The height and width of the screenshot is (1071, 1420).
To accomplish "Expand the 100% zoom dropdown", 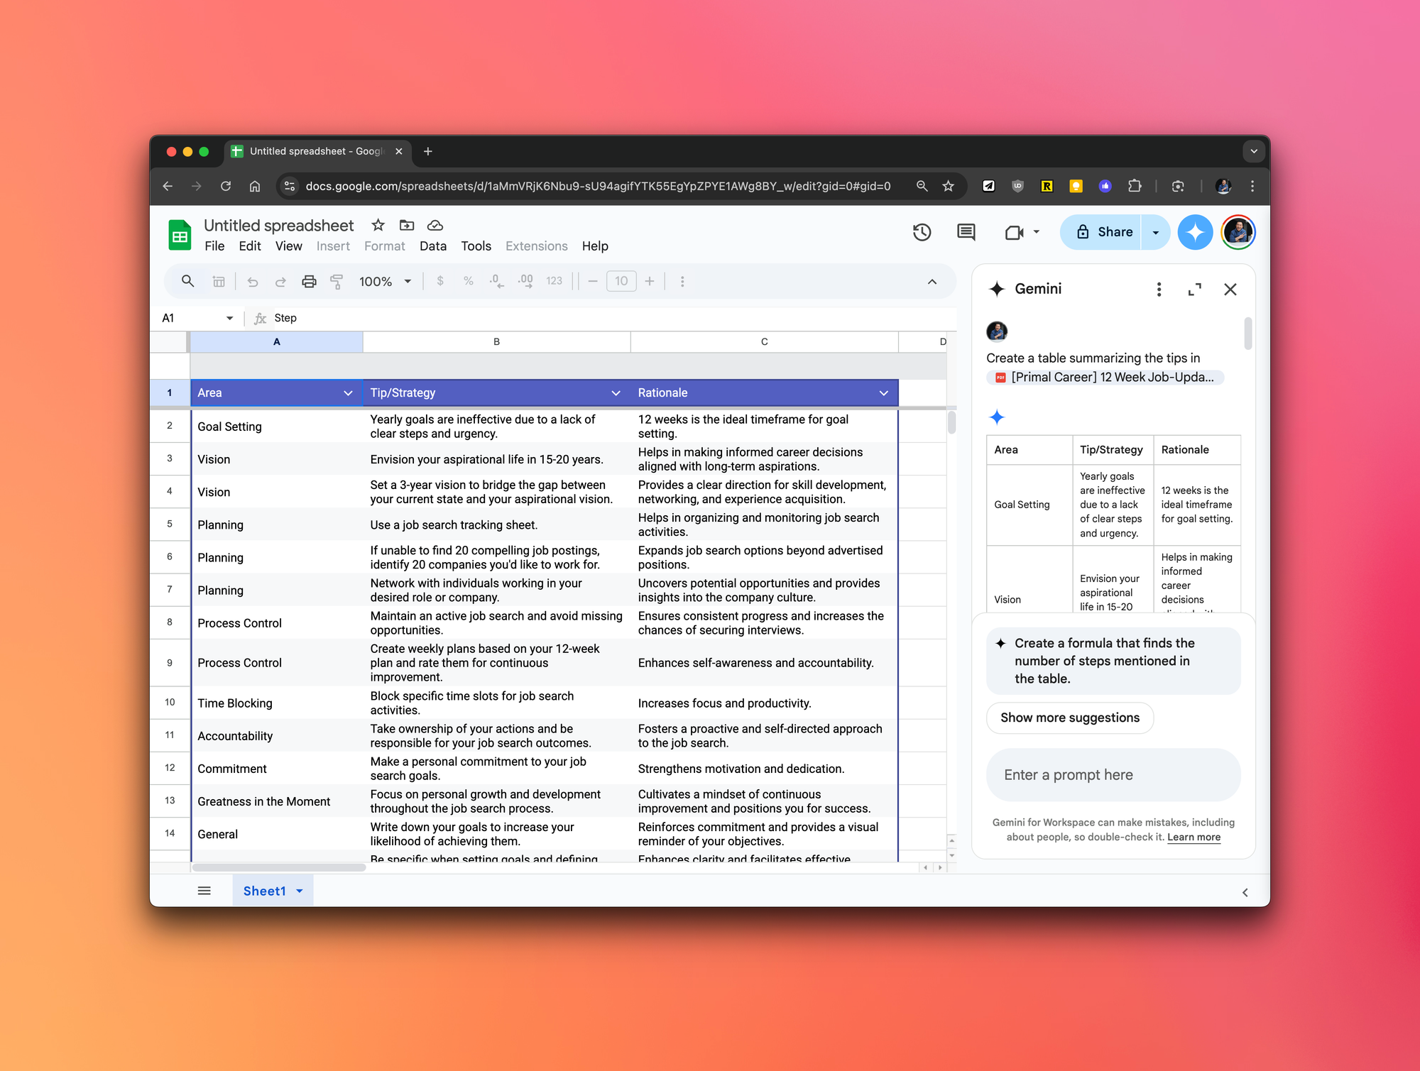I will point(408,281).
